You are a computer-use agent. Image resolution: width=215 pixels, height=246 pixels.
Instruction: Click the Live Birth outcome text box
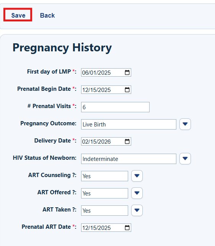point(129,125)
